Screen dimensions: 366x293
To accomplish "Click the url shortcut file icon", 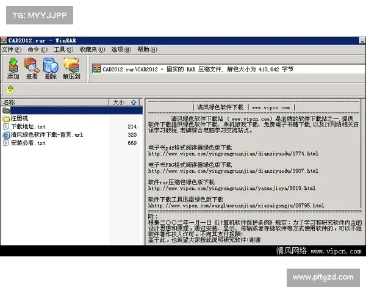I will coord(6,135).
